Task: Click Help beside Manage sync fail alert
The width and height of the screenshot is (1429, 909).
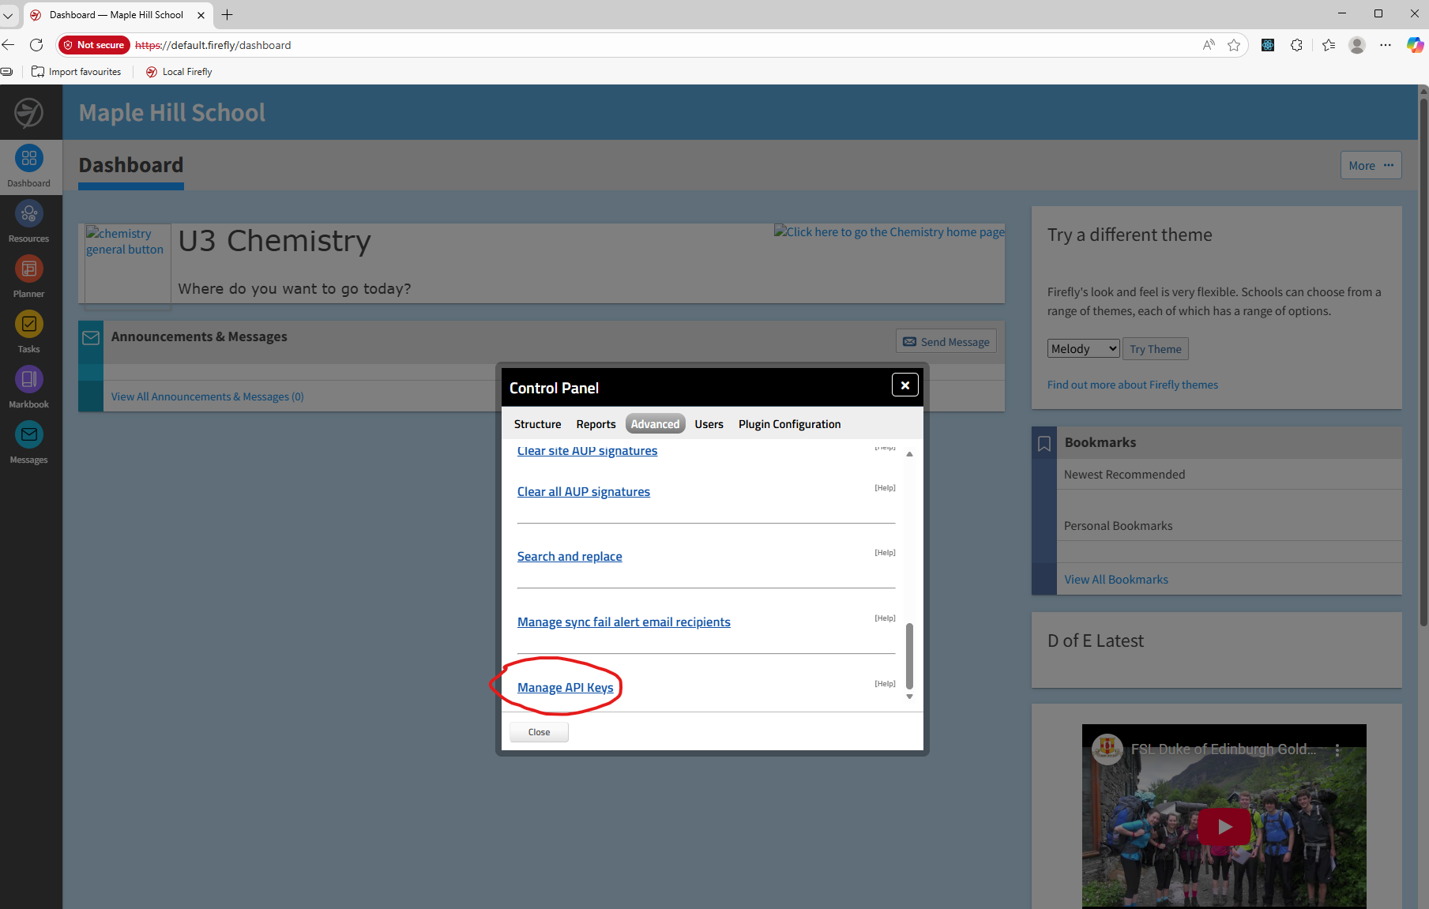Action: point(885,618)
